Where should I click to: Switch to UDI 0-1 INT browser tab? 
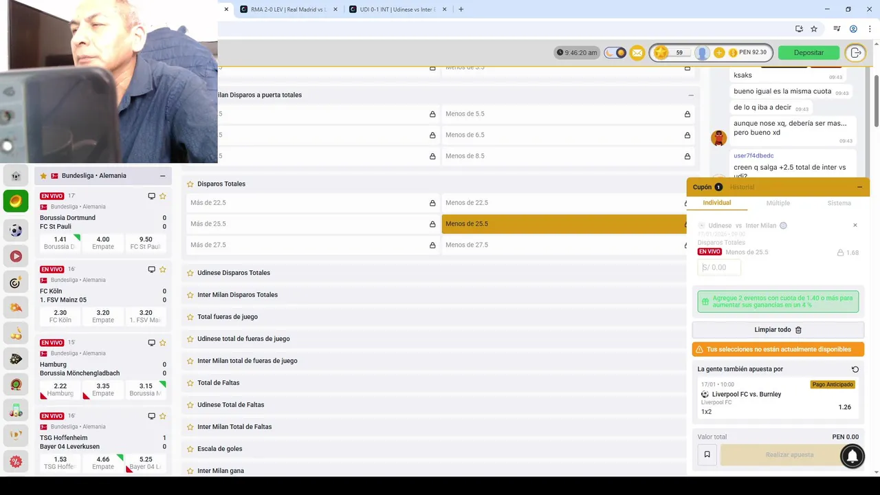coord(397,10)
